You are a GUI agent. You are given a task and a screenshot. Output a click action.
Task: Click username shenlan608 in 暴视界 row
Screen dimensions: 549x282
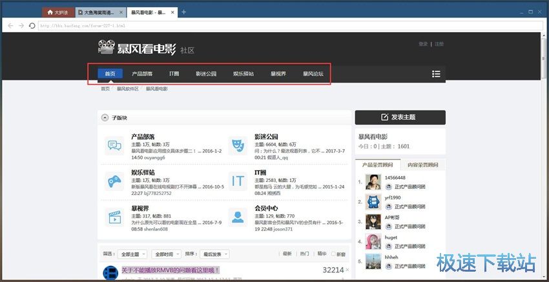pyautogui.click(x=156, y=229)
